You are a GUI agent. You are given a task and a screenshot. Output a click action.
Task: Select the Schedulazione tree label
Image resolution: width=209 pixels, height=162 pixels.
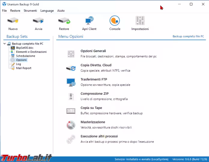26,56
